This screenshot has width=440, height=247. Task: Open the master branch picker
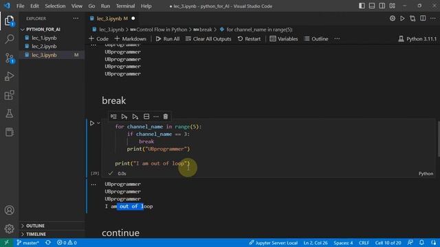pyautogui.click(x=27, y=243)
